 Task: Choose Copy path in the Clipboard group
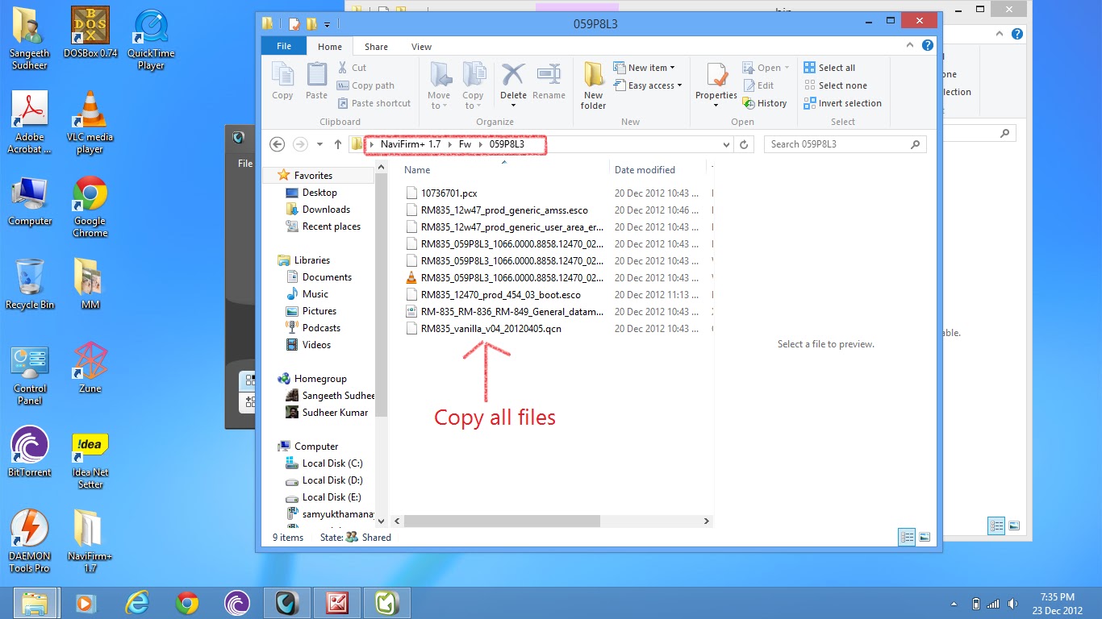[x=365, y=85]
